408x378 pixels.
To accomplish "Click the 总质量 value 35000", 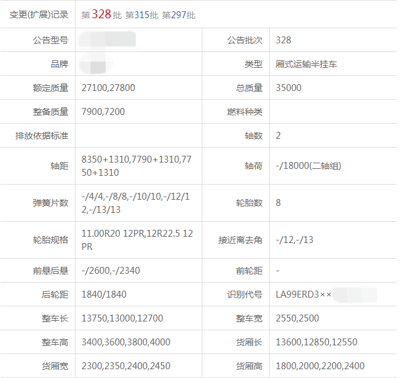I will (289, 88).
